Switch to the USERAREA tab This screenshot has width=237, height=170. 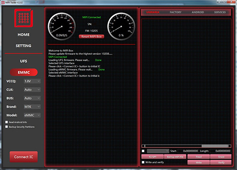[x=153, y=12]
